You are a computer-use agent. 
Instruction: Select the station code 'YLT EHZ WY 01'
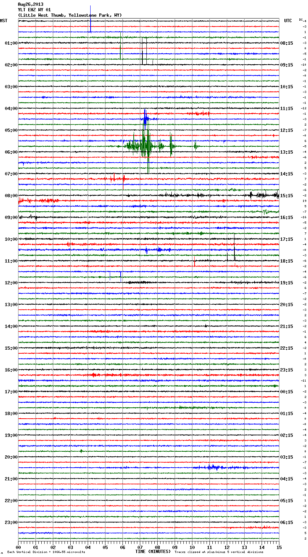pyautogui.click(x=34, y=10)
